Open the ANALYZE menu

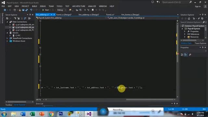(92, 6)
